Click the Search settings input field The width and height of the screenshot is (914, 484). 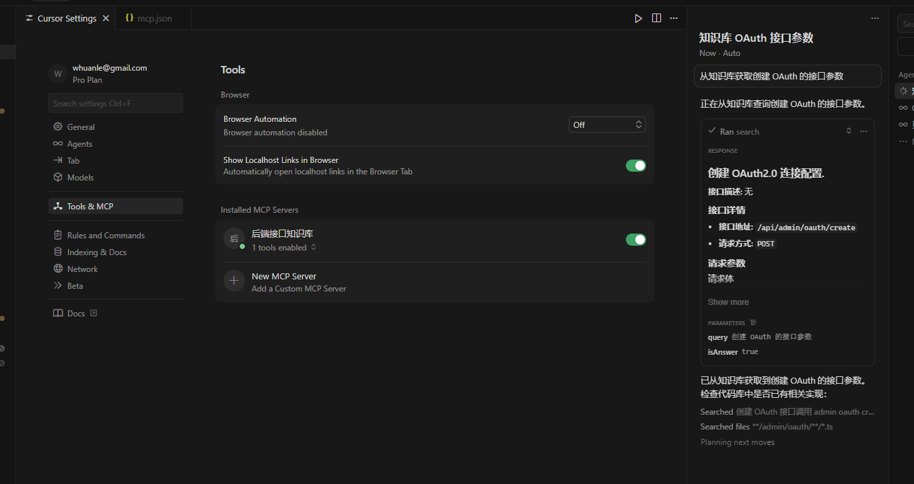(x=115, y=104)
